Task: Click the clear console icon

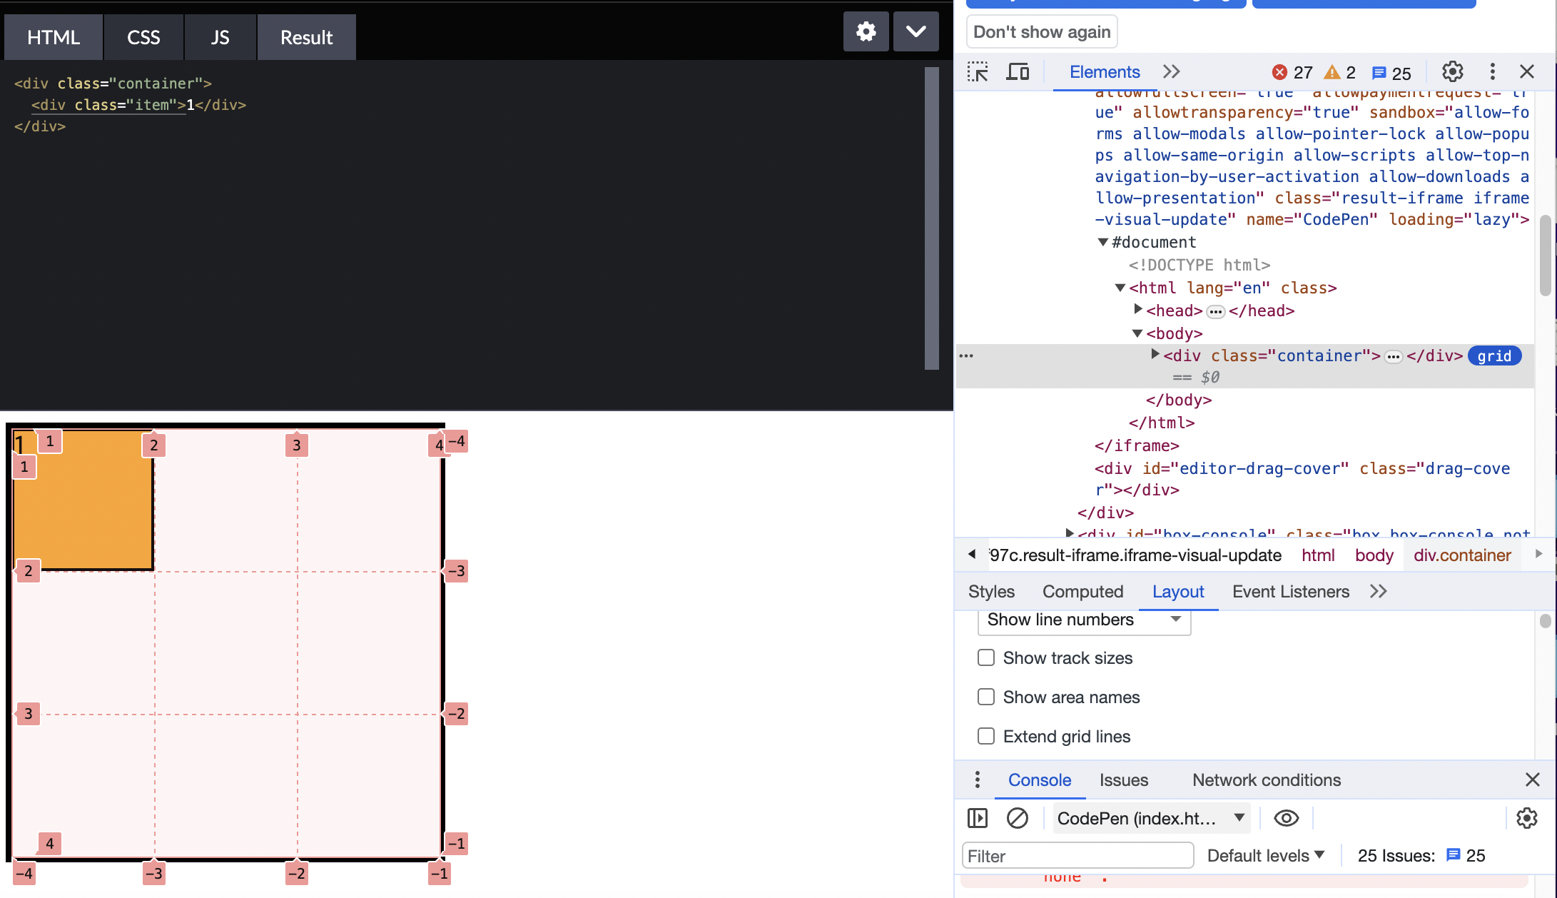Action: [1017, 818]
